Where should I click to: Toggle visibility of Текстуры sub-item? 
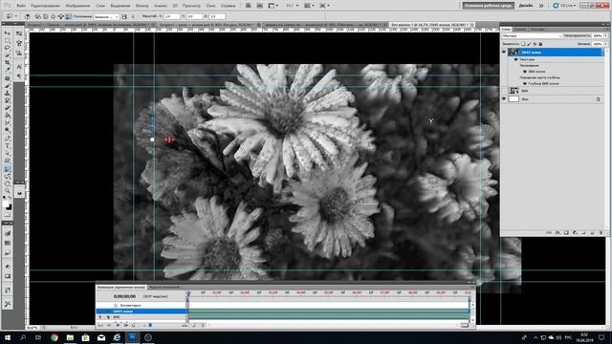[x=516, y=59]
